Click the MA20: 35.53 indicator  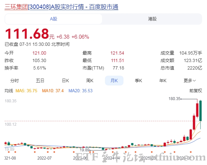point(81,91)
